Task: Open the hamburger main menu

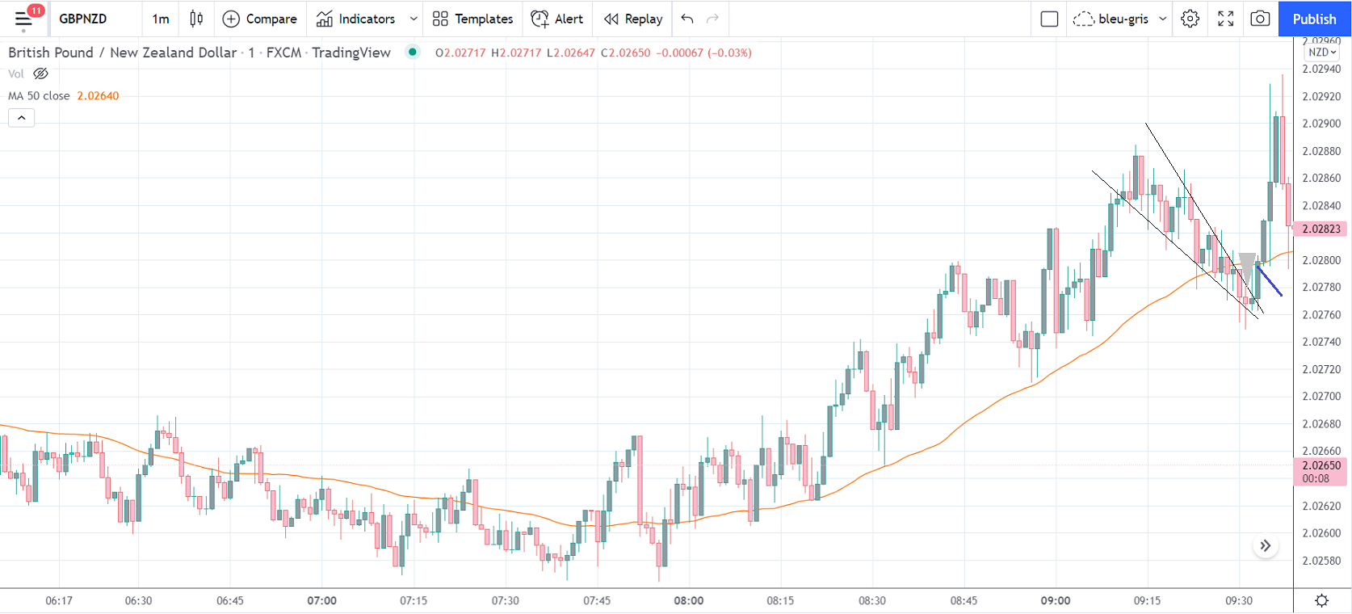Action: click(x=23, y=19)
